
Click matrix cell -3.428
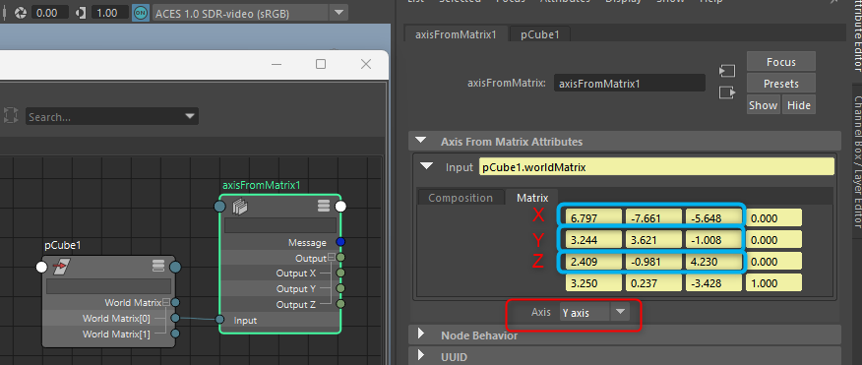coord(713,283)
